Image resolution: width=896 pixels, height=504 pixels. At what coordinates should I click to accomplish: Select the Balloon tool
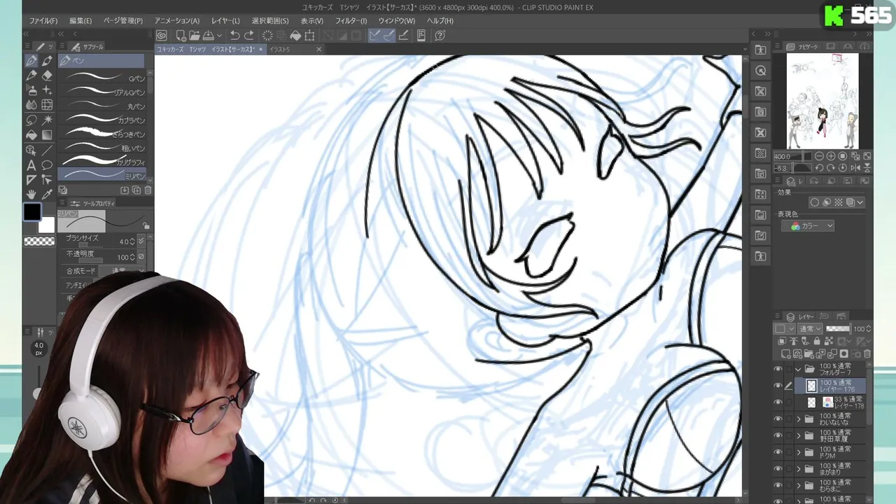[47, 165]
